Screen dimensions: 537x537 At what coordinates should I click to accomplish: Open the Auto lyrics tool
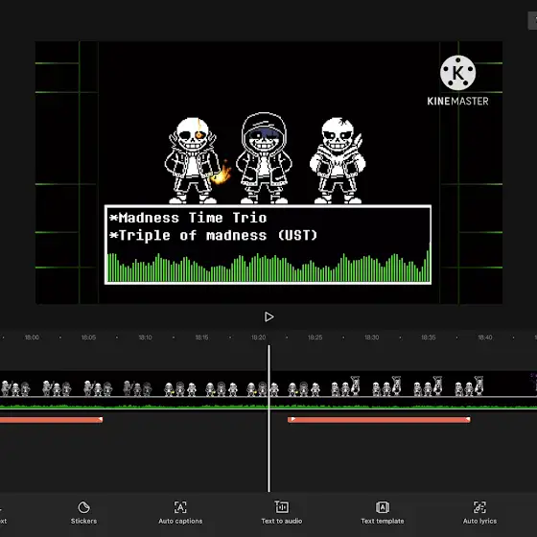pyautogui.click(x=479, y=512)
